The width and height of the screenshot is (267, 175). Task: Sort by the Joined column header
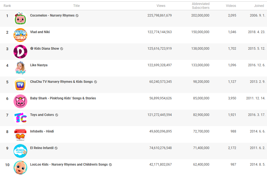click(x=259, y=6)
